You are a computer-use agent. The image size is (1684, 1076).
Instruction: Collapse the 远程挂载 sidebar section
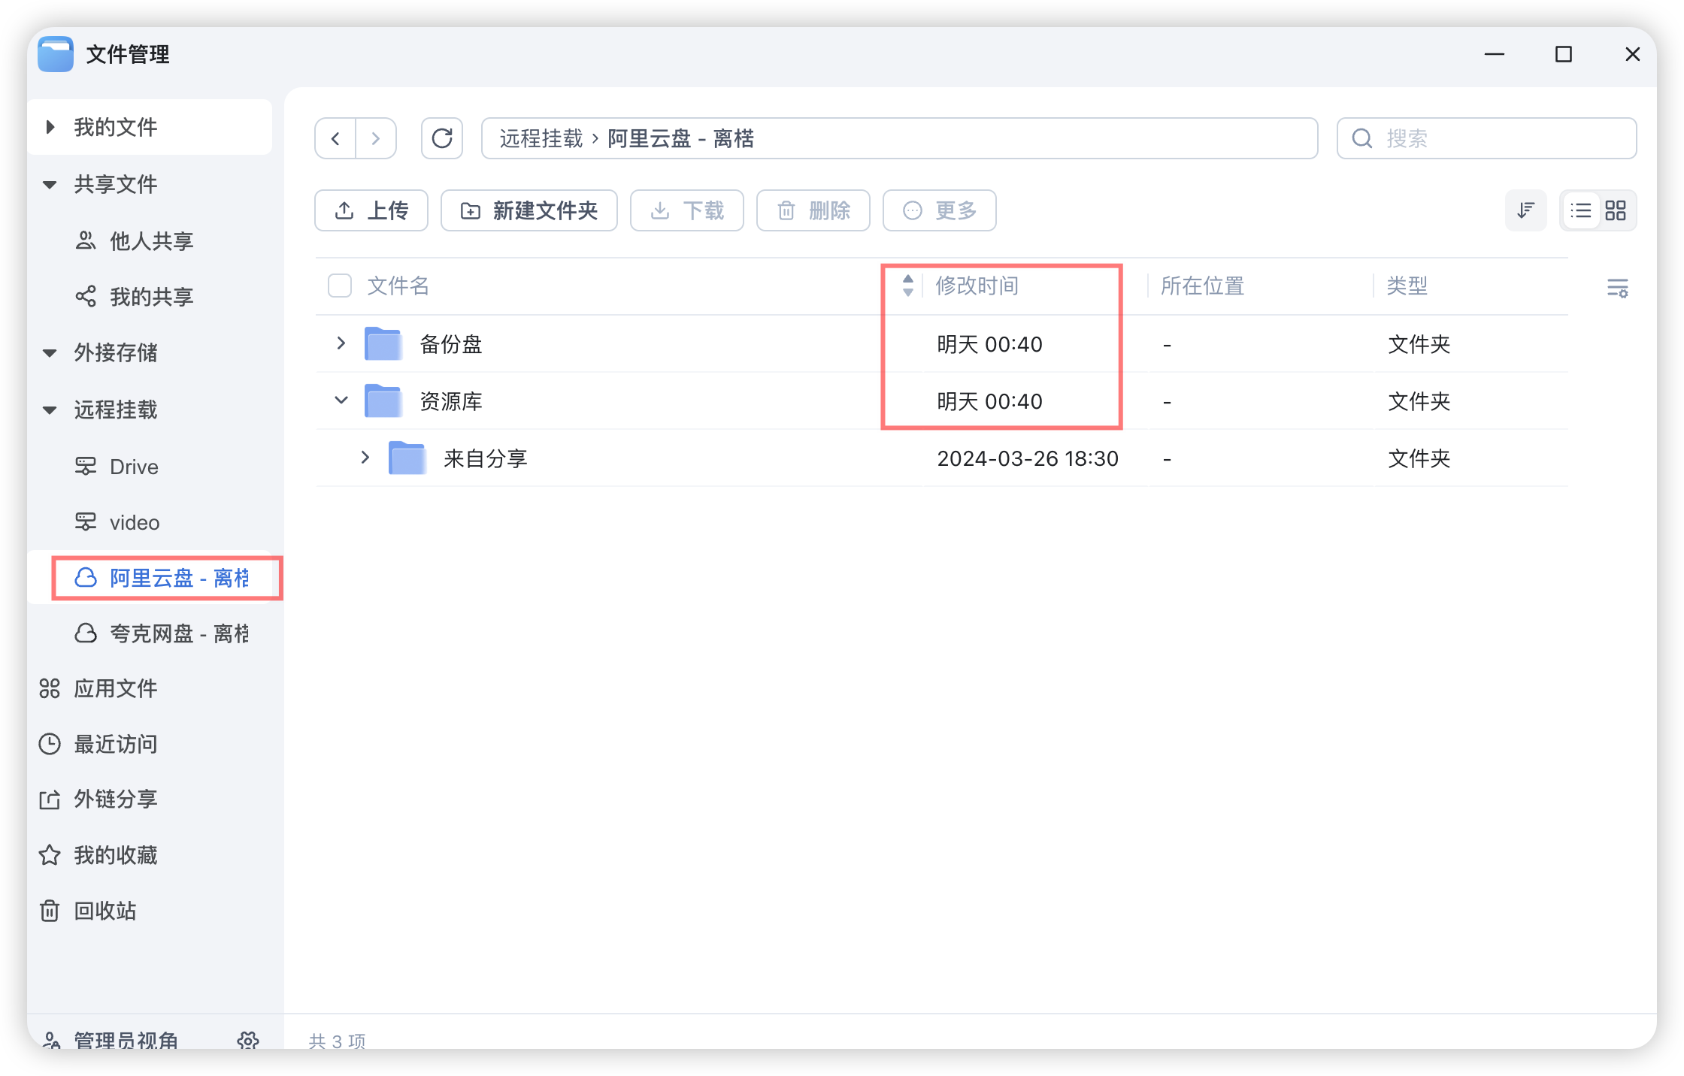coord(50,410)
